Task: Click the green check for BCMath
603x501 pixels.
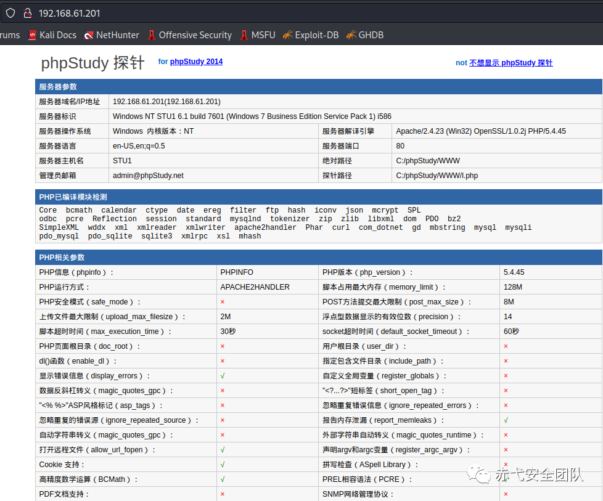Action: (223, 479)
